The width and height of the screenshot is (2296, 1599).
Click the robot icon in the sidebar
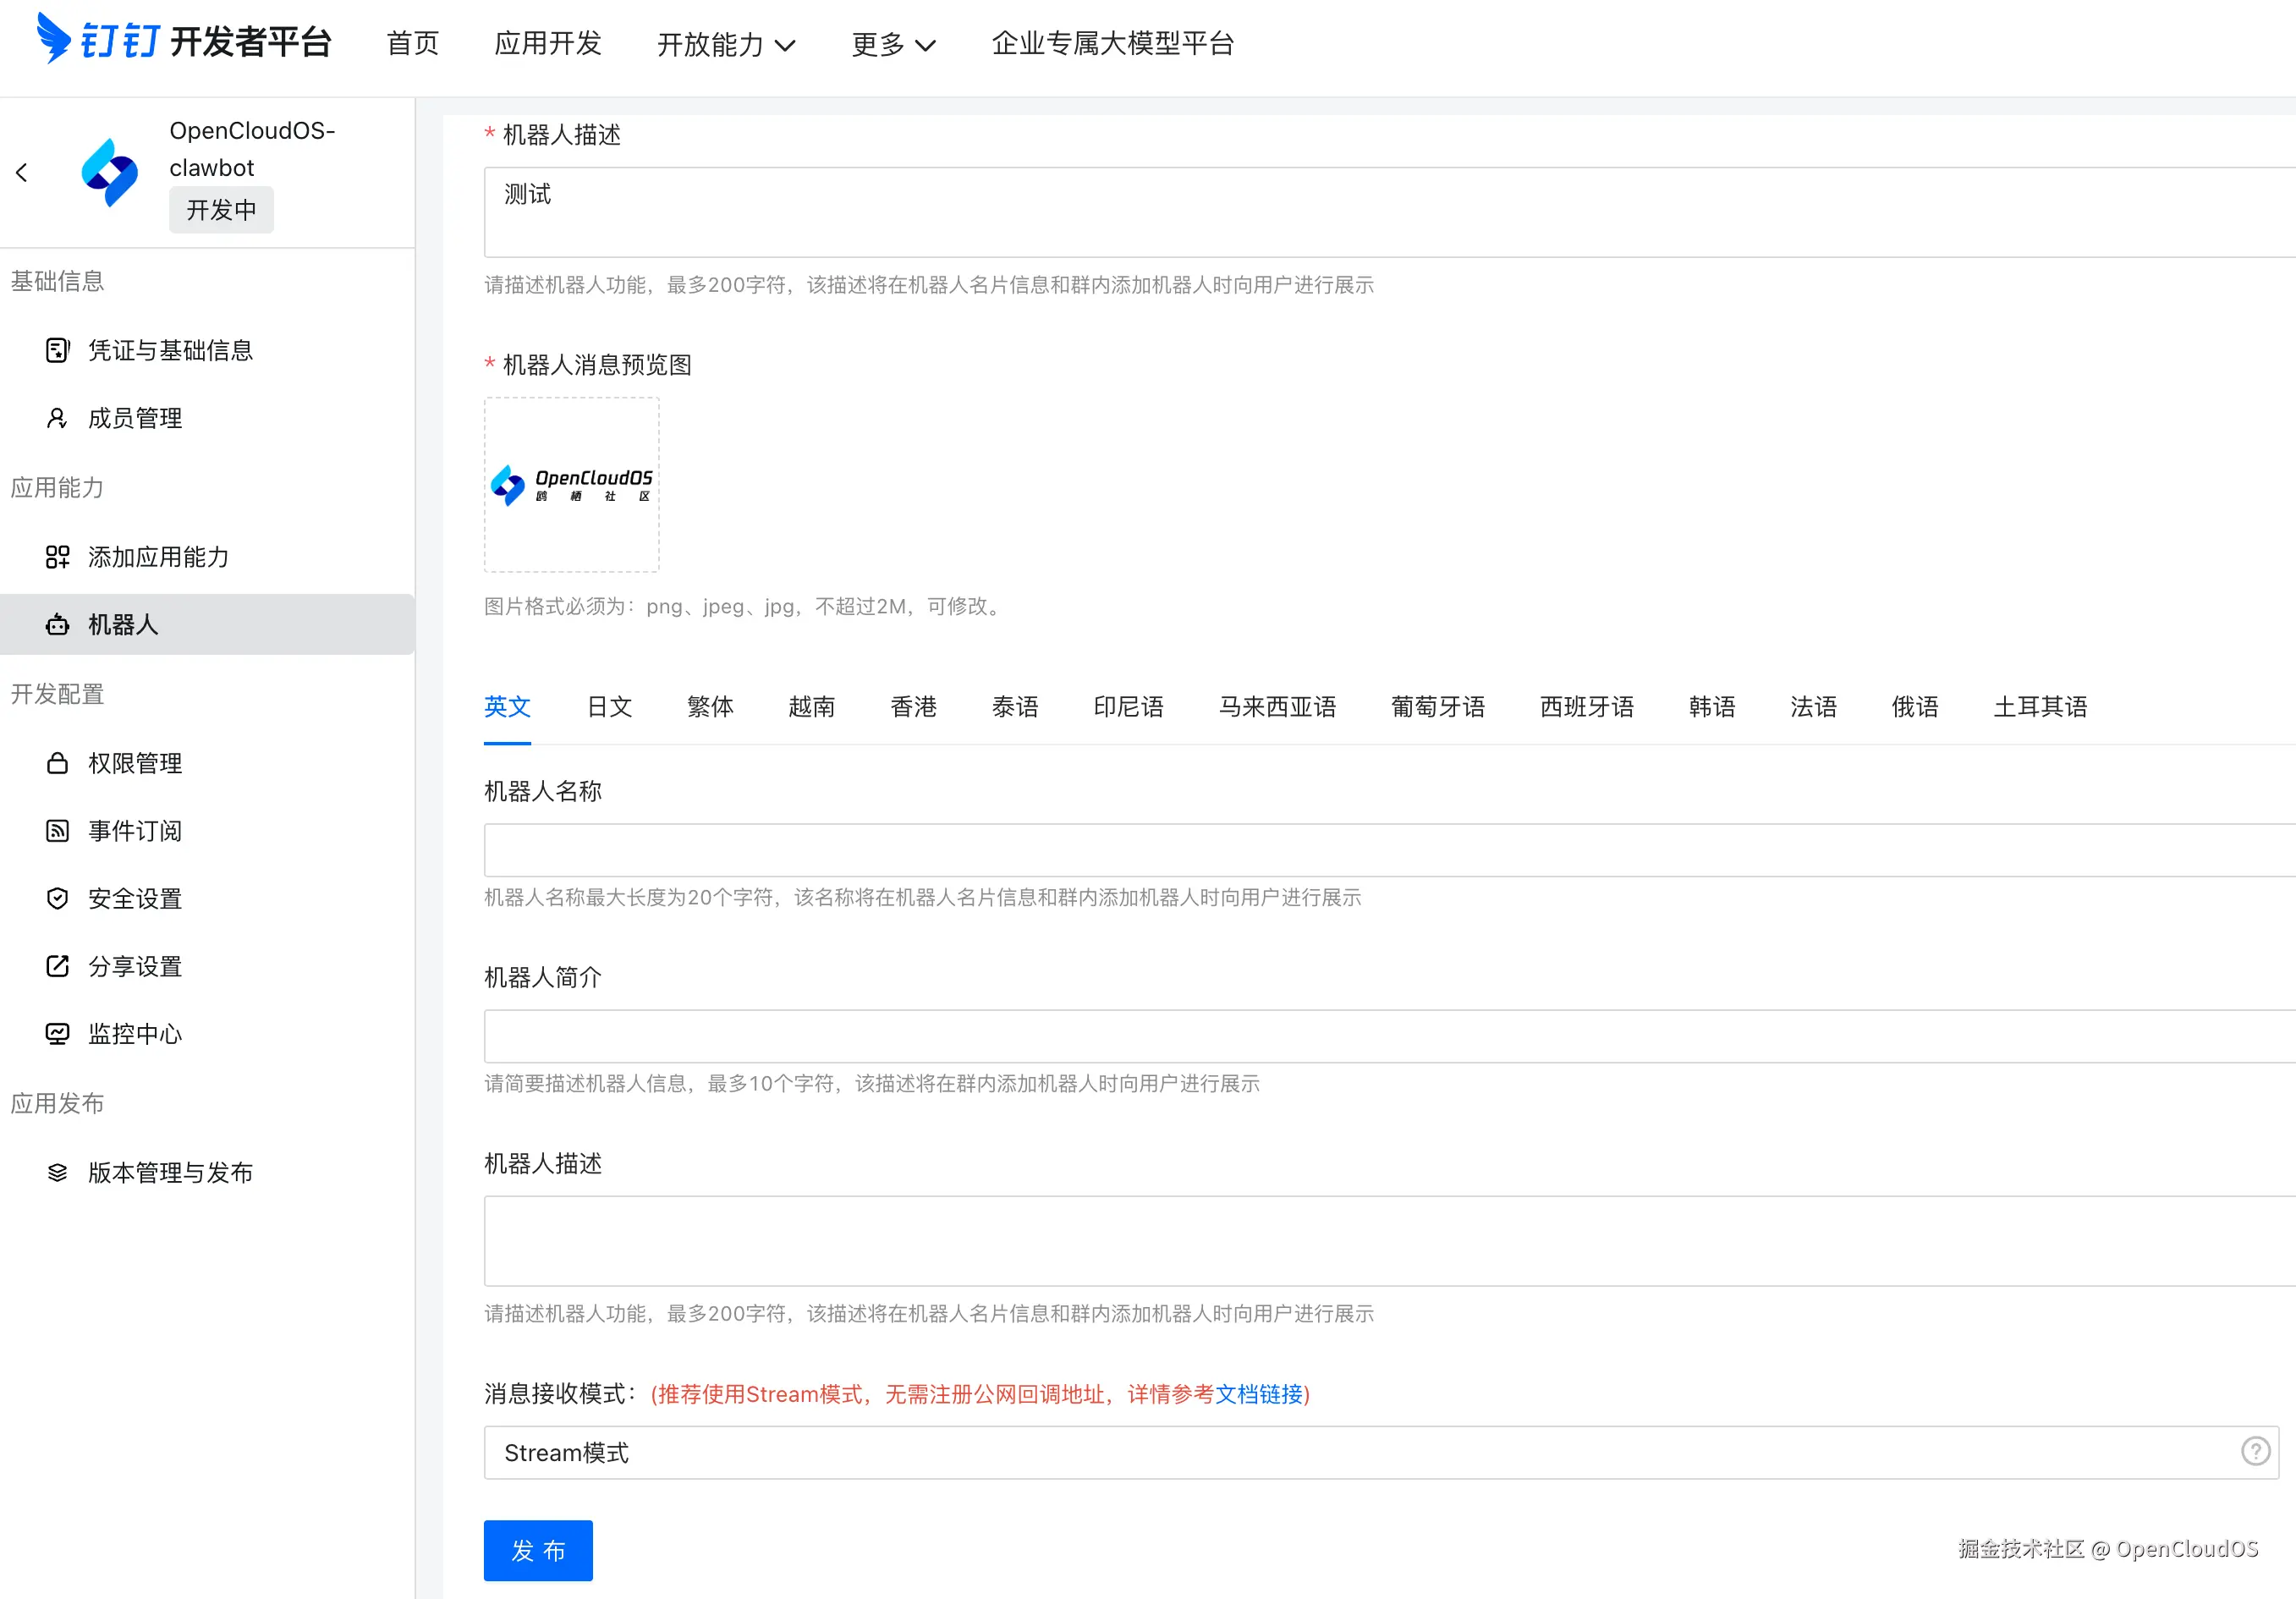pyautogui.click(x=57, y=625)
